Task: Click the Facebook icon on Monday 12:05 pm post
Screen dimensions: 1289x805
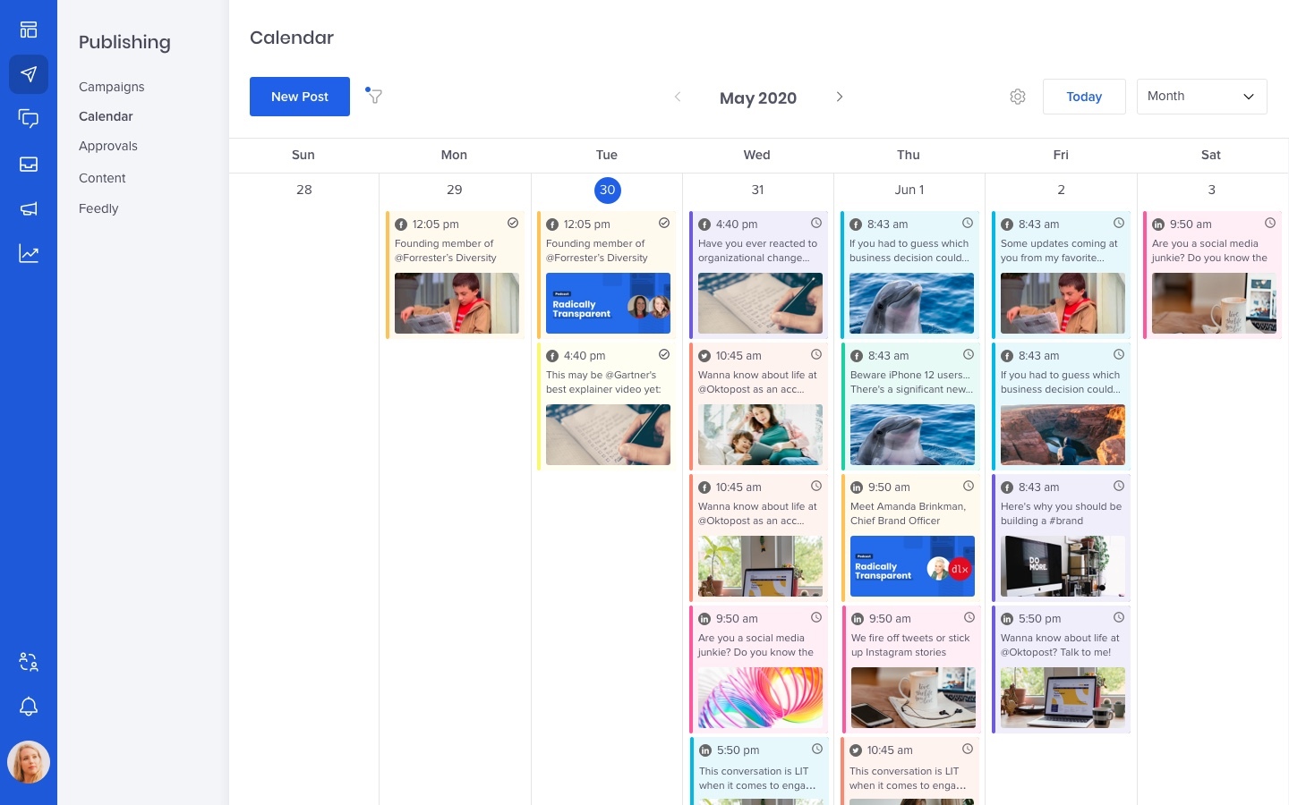Action: [x=401, y=225]
